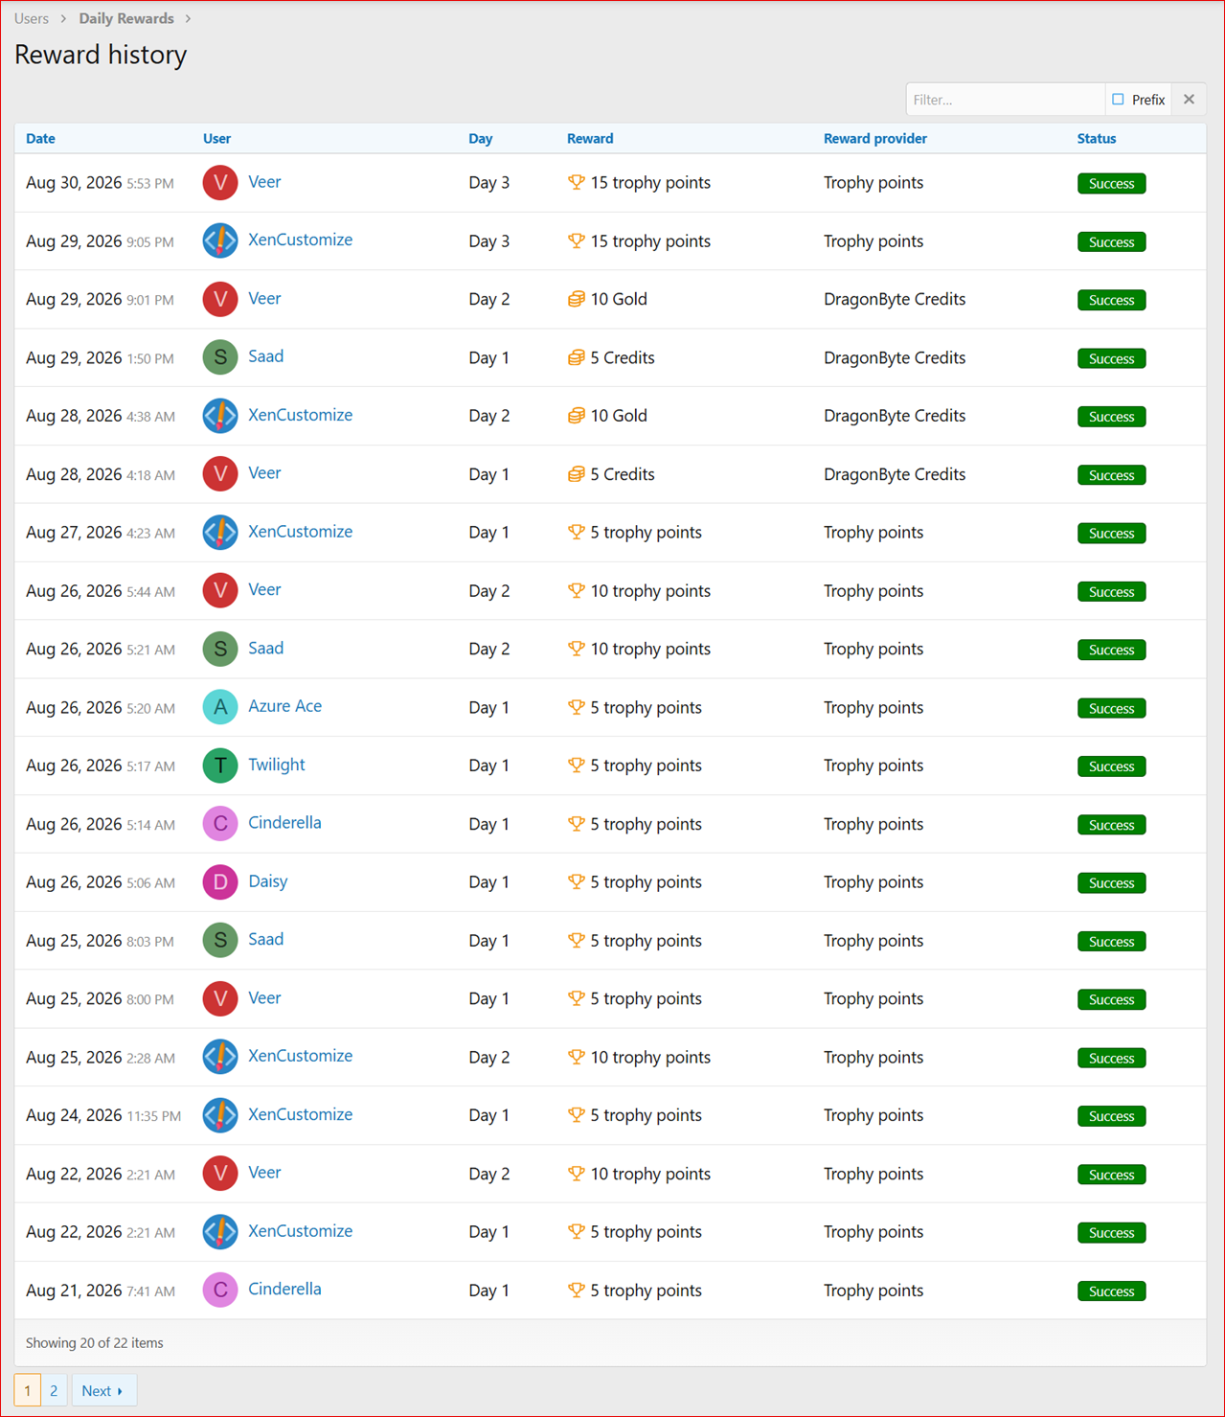Click Cinderella's avatar in Aug 26 row
Image resolution: width=1225 pixels, height=1417 pixels.
(x=220, y=824)
